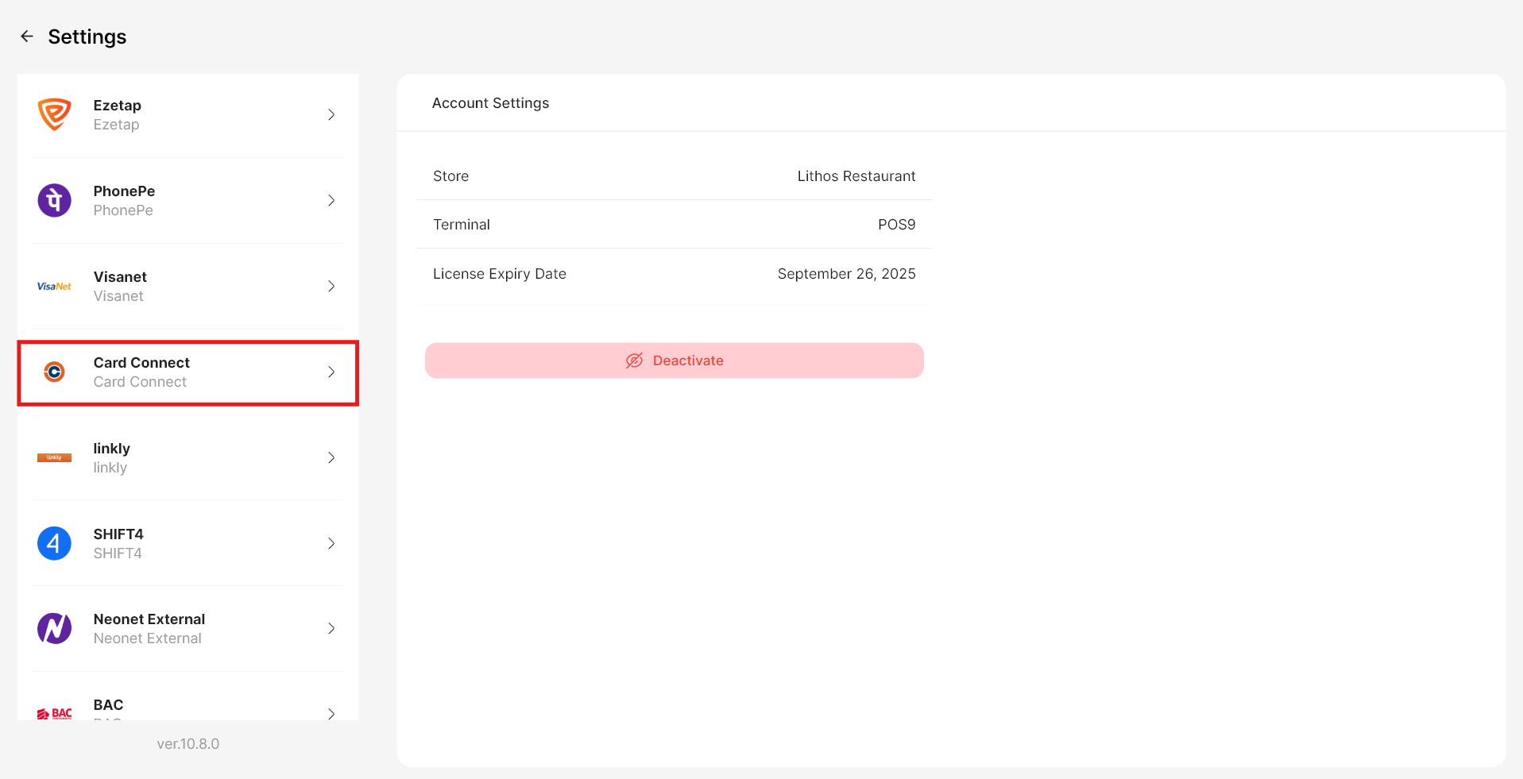Expand the BAC row chevron
The height and width of the screenshot is (779, 1523).
331,713
